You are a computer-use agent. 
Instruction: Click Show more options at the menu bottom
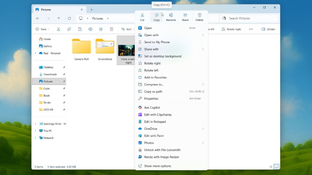tap(157, 166)
